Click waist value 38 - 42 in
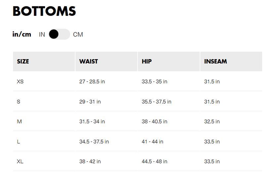The width and height of the screenshot is (278, 184). (x=90, y=162)
